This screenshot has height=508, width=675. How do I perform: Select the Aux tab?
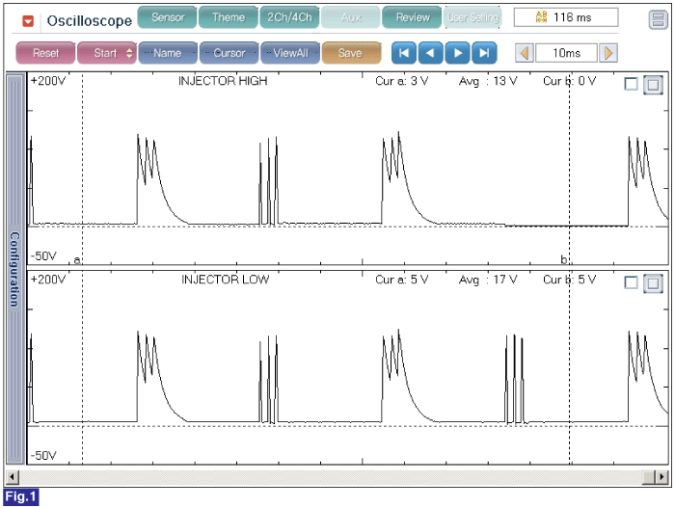[351, 17]
